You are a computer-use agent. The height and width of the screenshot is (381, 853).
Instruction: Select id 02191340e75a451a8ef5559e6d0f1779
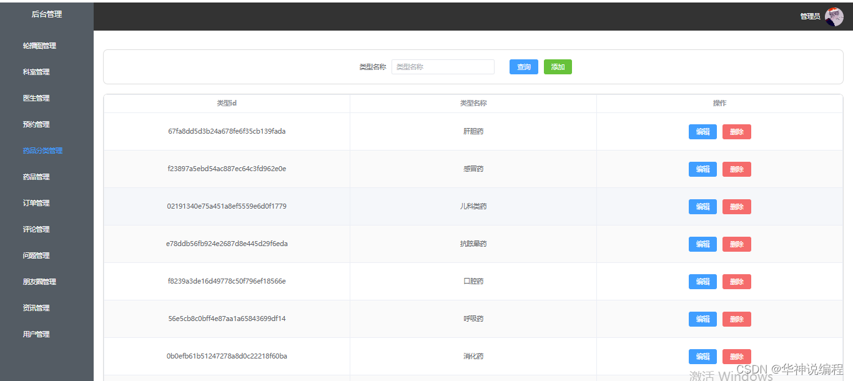[x=227, y=206]
